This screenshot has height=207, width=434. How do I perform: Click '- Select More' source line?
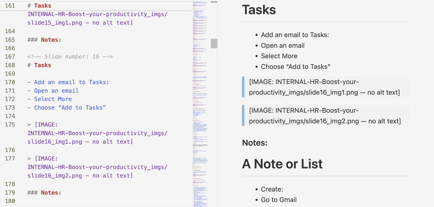[49, 99]
